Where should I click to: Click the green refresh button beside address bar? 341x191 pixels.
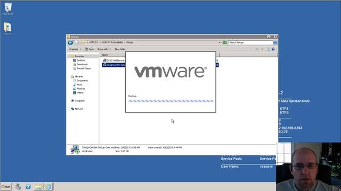(225, 42)
